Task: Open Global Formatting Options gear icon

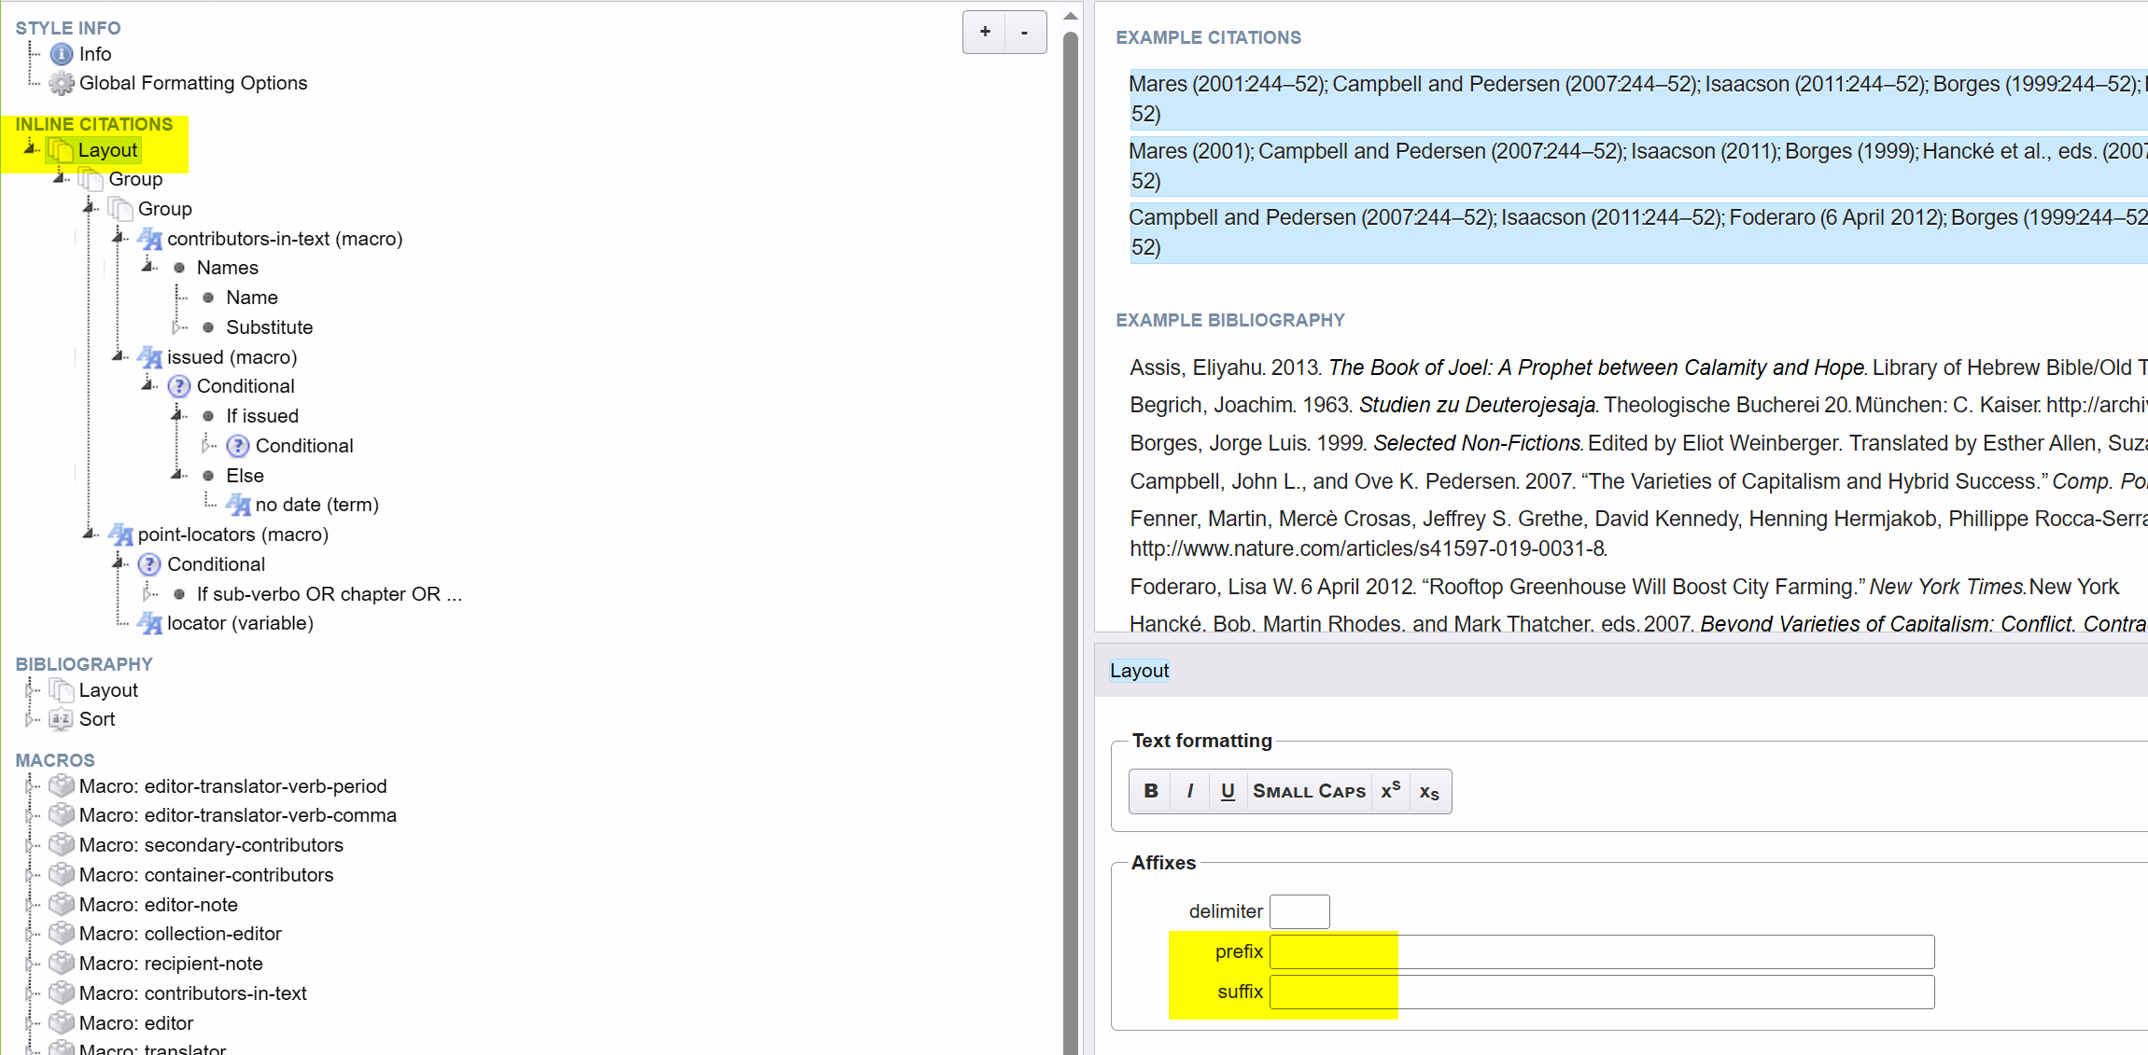Action: pyautogui.click(x=62, y=83)
